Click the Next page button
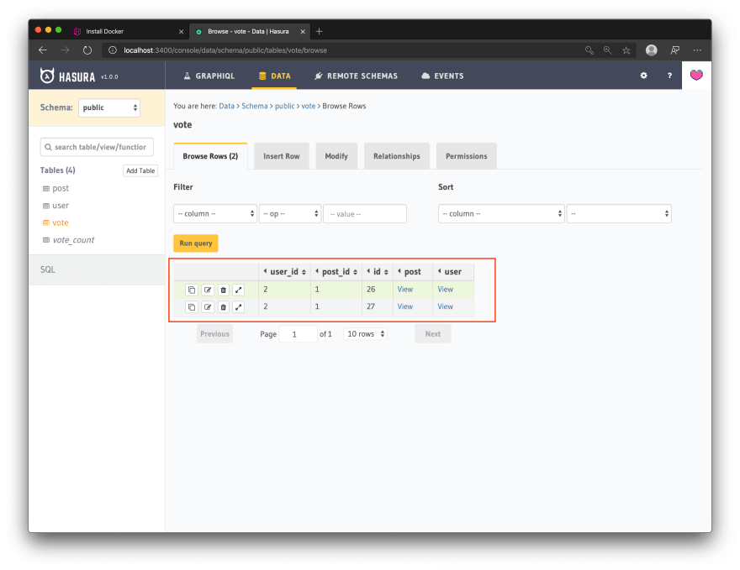740x570 pixels. click(433, 334)
